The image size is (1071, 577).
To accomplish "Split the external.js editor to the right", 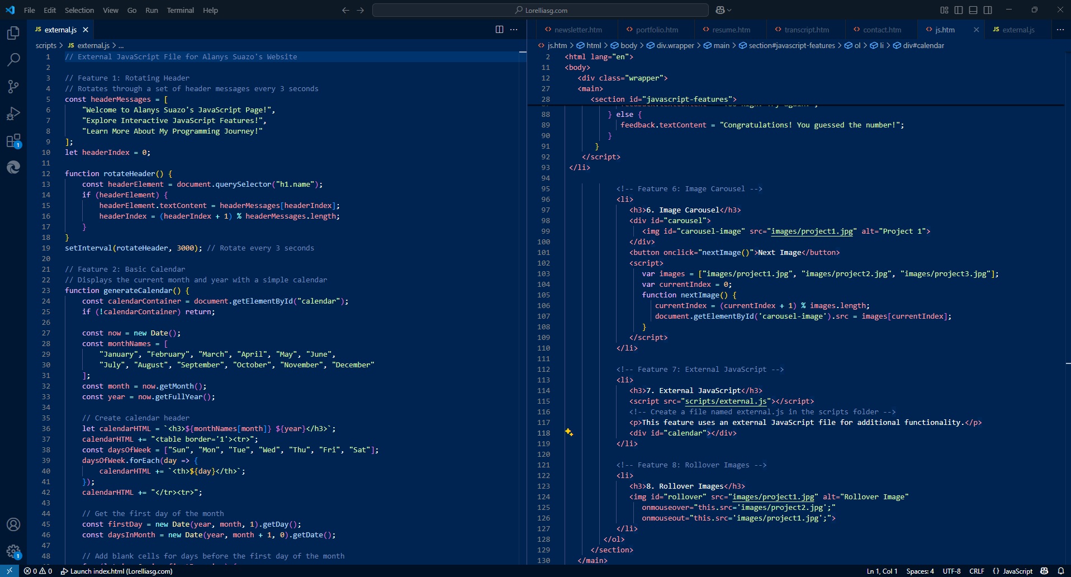I will tap(499, 30).
